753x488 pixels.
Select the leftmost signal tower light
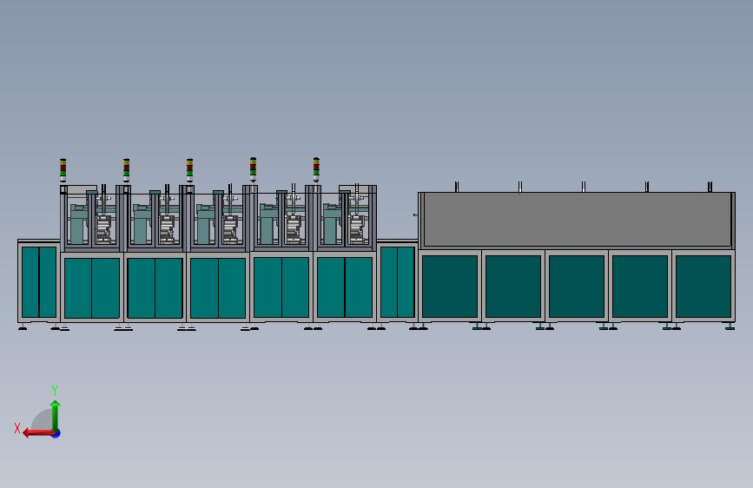point(63,170)
